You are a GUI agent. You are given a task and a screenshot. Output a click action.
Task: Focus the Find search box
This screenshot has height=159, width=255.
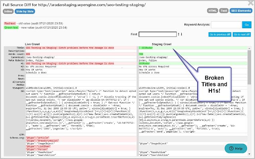tap(158, 34)
